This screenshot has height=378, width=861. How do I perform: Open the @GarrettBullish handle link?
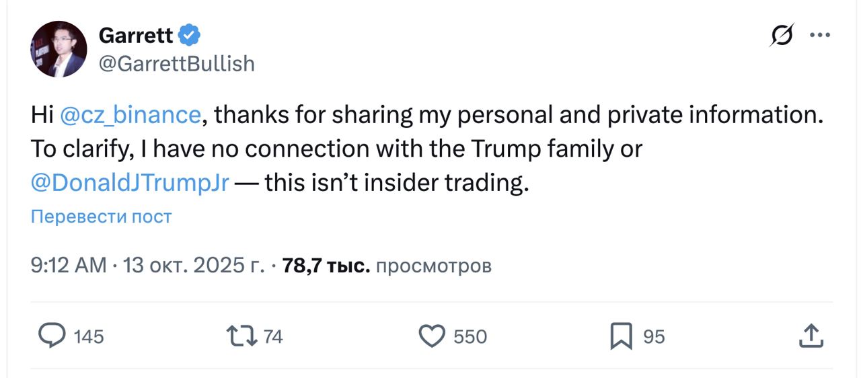pyautogui.click(x=176, y=63)
